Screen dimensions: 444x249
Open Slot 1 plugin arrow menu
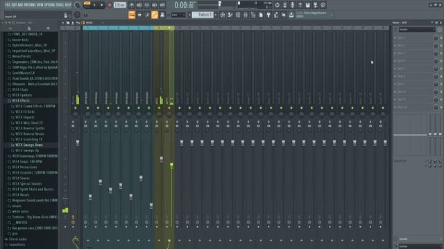[x=395, y=38]
